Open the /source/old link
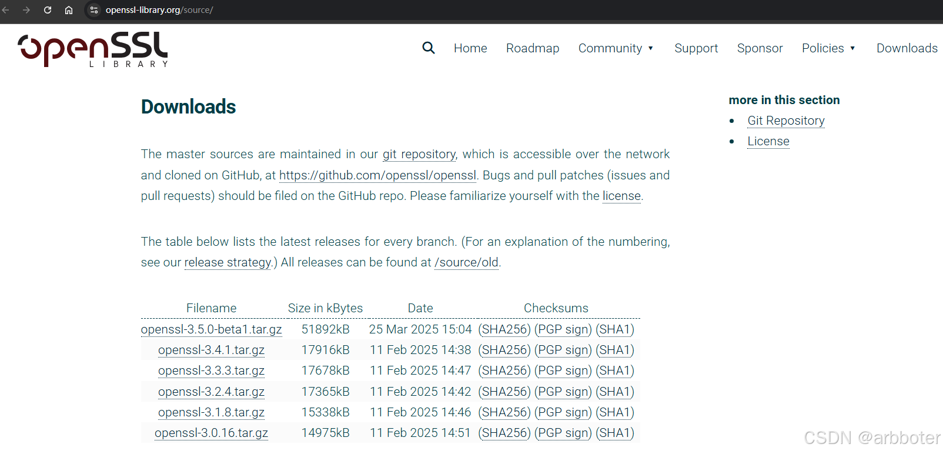The width and height of the screenshot is (943, 454). point(466,262)
